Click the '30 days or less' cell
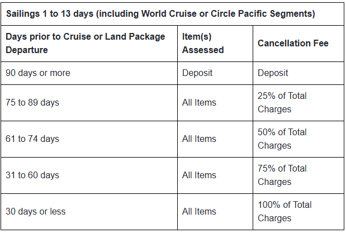Image resolution: width=346 pixels, height=233 pixels. pos(36,211)
